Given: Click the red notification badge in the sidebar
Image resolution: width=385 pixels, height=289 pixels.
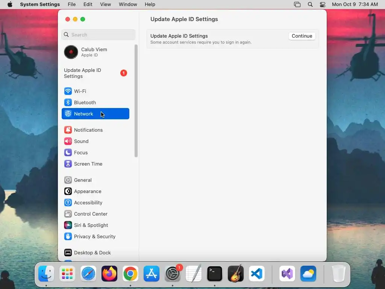Looking at the screenshot, I should coord(123,73).
